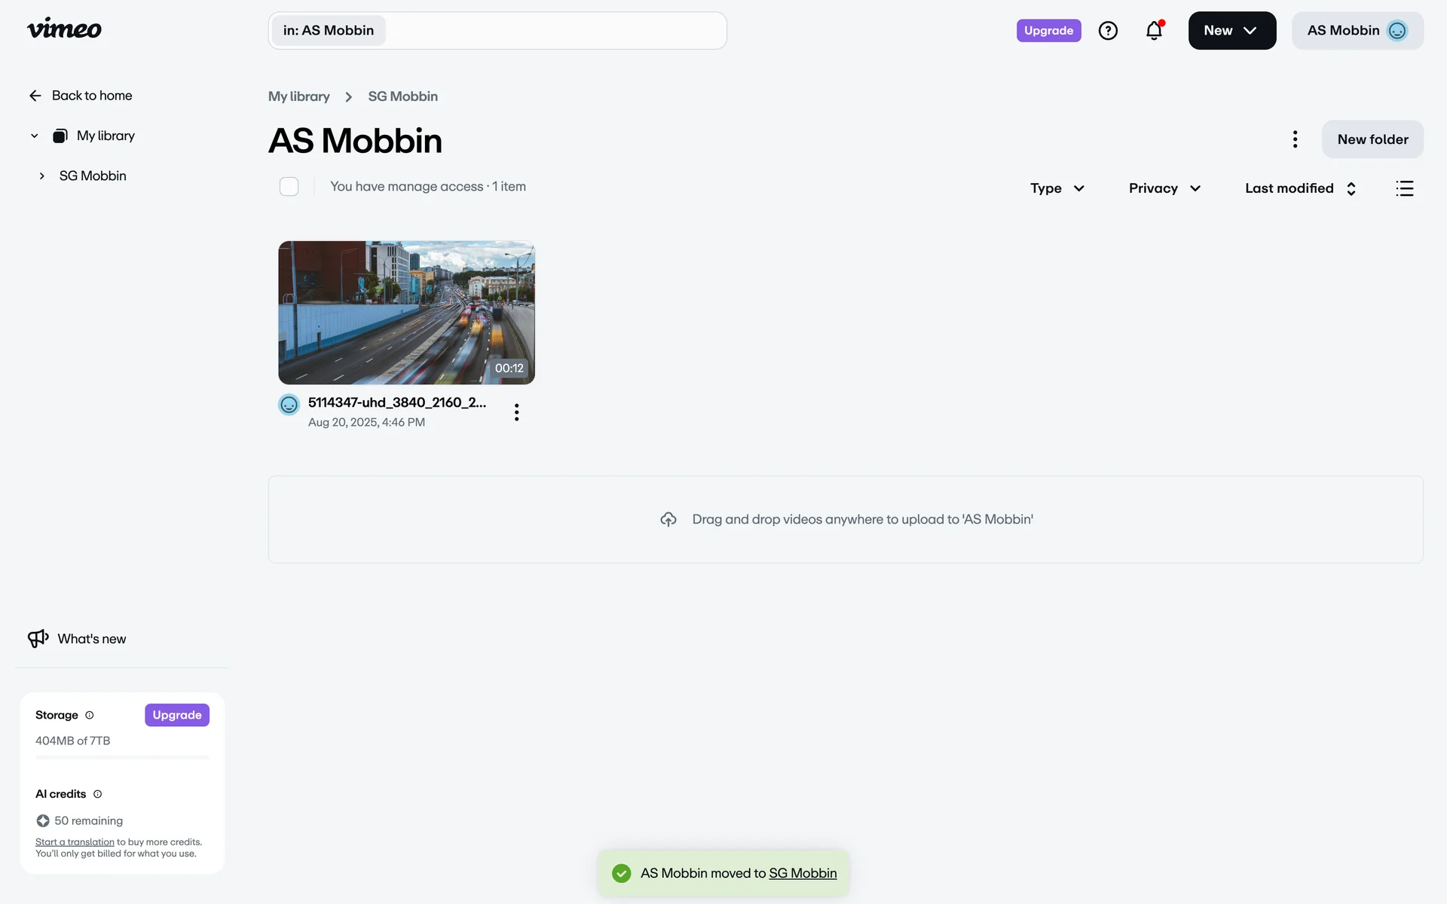Change Last modified sort order

click(x=1300, y=188)
